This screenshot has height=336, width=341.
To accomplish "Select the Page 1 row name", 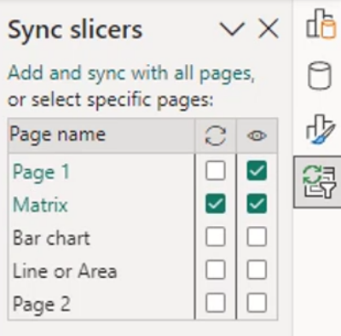I will point(41,172).
